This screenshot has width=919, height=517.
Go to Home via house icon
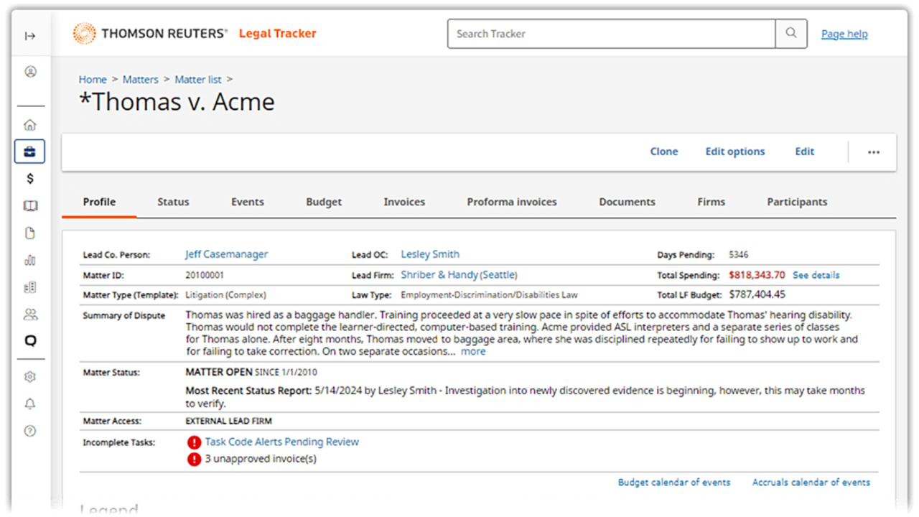pos(30,125)
